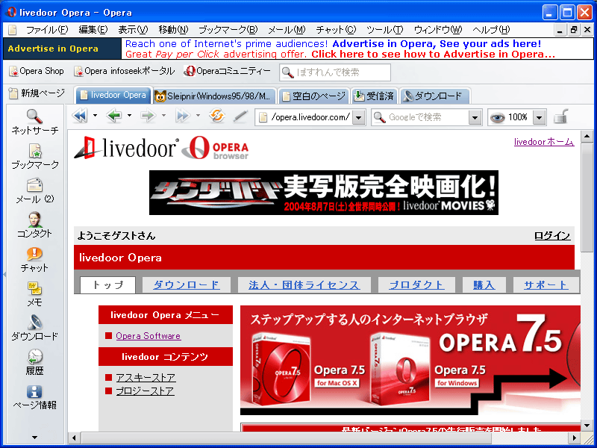Click the document icon left of ファイル menu
This screenshot has width=597, height=448.
13,30
